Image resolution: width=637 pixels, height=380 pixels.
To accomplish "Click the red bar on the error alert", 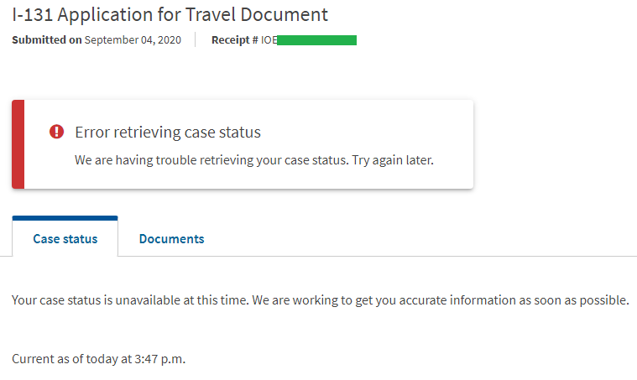I will point(18,144).
